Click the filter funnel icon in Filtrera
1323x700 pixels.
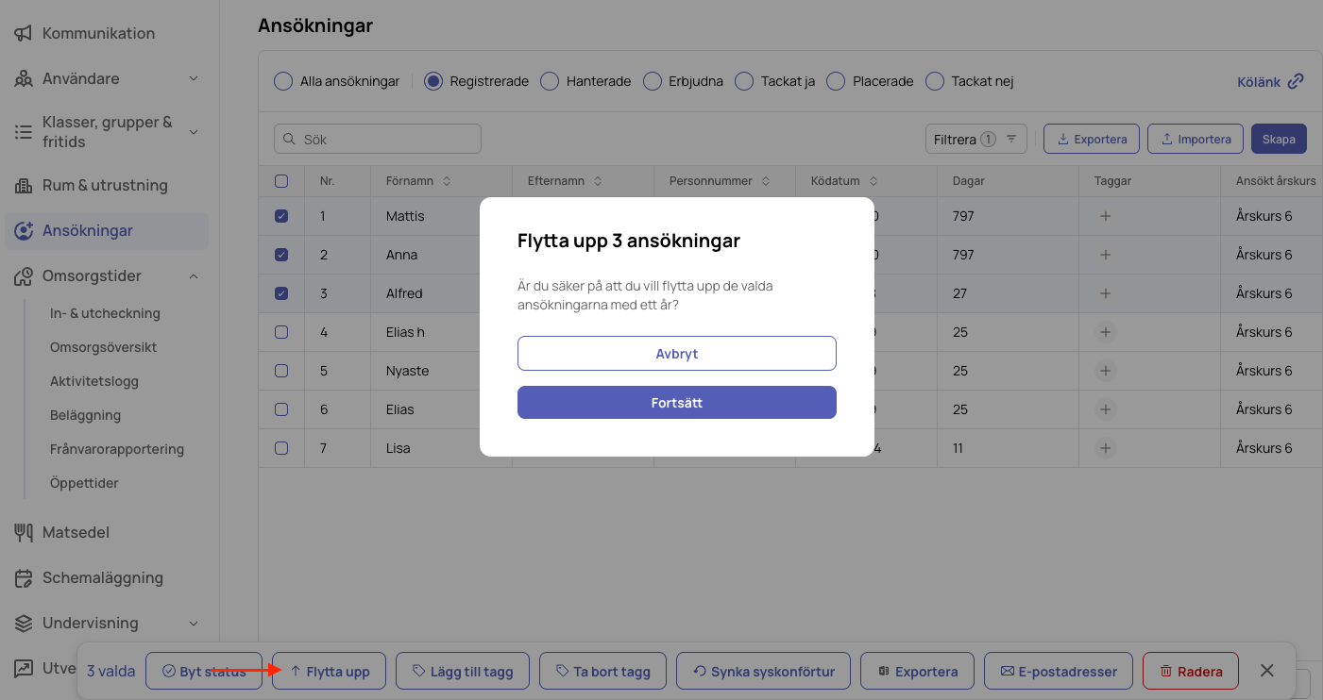click(1010, 139)
